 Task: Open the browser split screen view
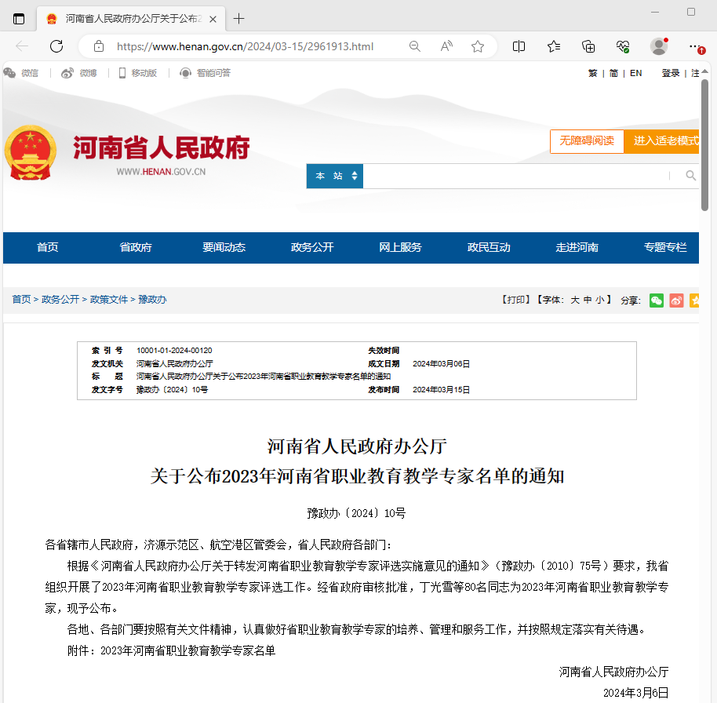(x=519, y=46)
